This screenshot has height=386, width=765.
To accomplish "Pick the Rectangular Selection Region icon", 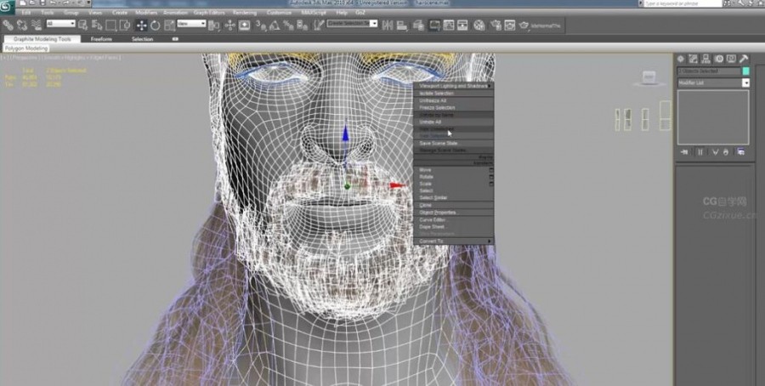I will tap(111, 25).
